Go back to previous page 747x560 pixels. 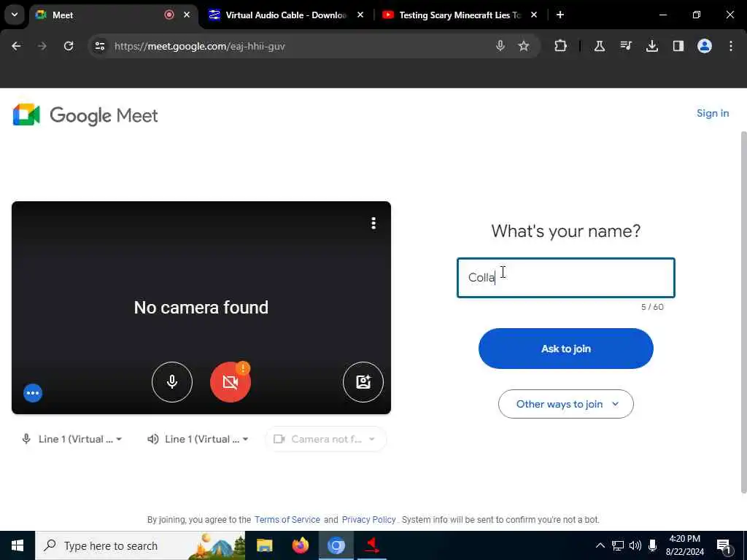click(16, 46)
